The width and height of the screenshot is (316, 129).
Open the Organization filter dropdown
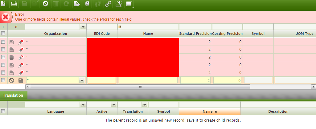(83, 27)
